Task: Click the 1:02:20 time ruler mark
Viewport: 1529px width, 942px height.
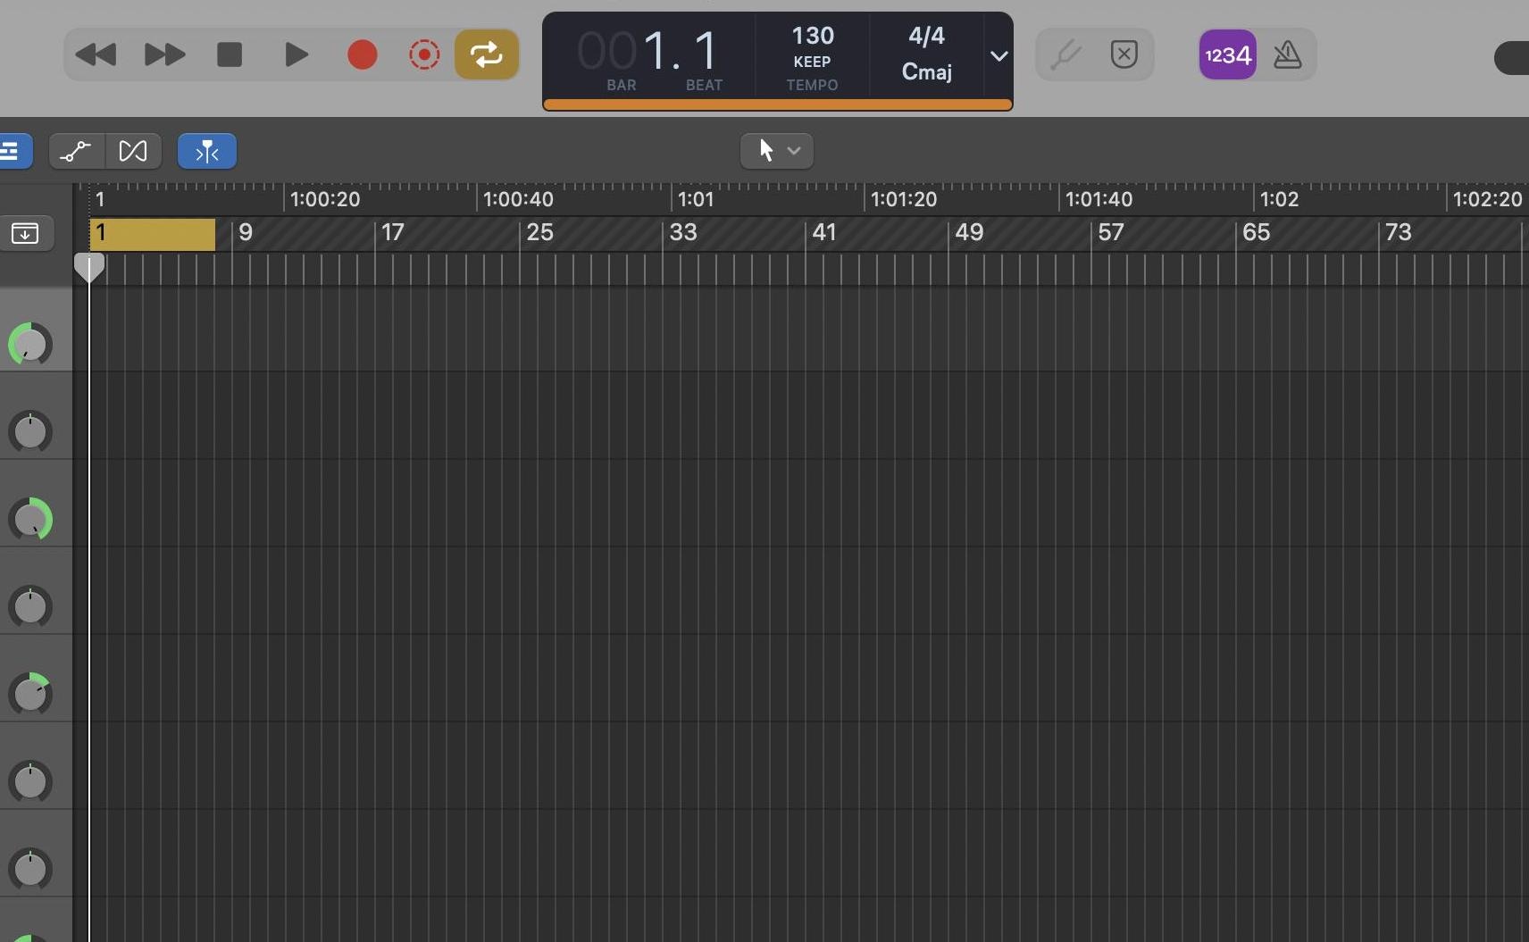Action: (1487, 199)
